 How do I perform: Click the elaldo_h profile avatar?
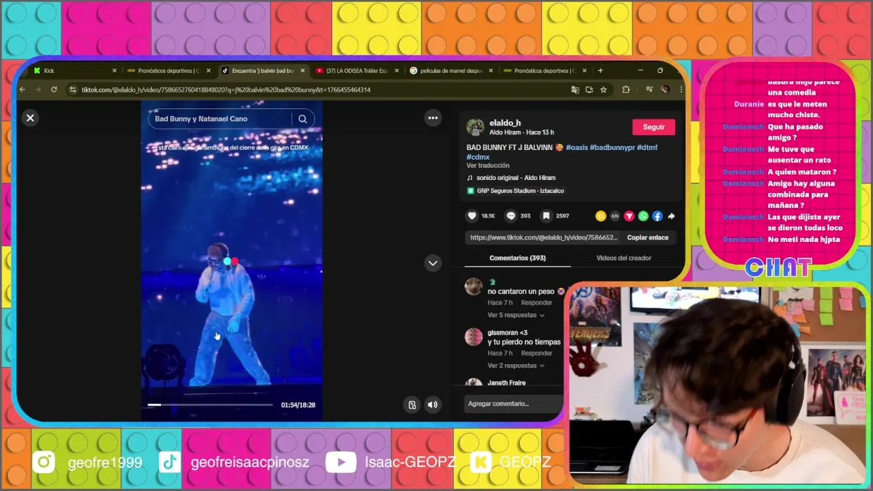point(475,127)
